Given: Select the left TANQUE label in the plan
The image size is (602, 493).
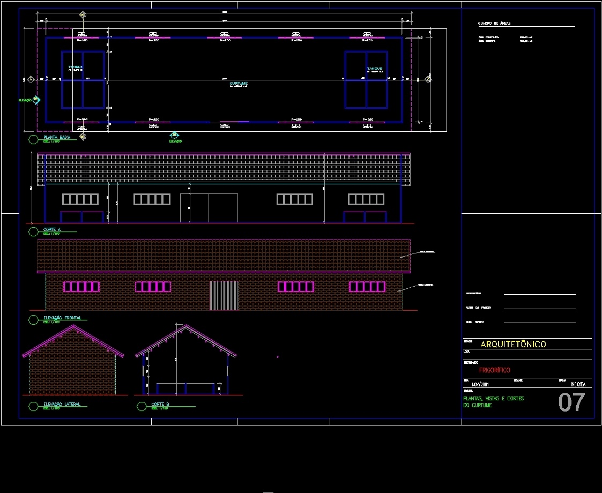Looking at the screenshot, I should pyautogui.click(x=76, y=68).
